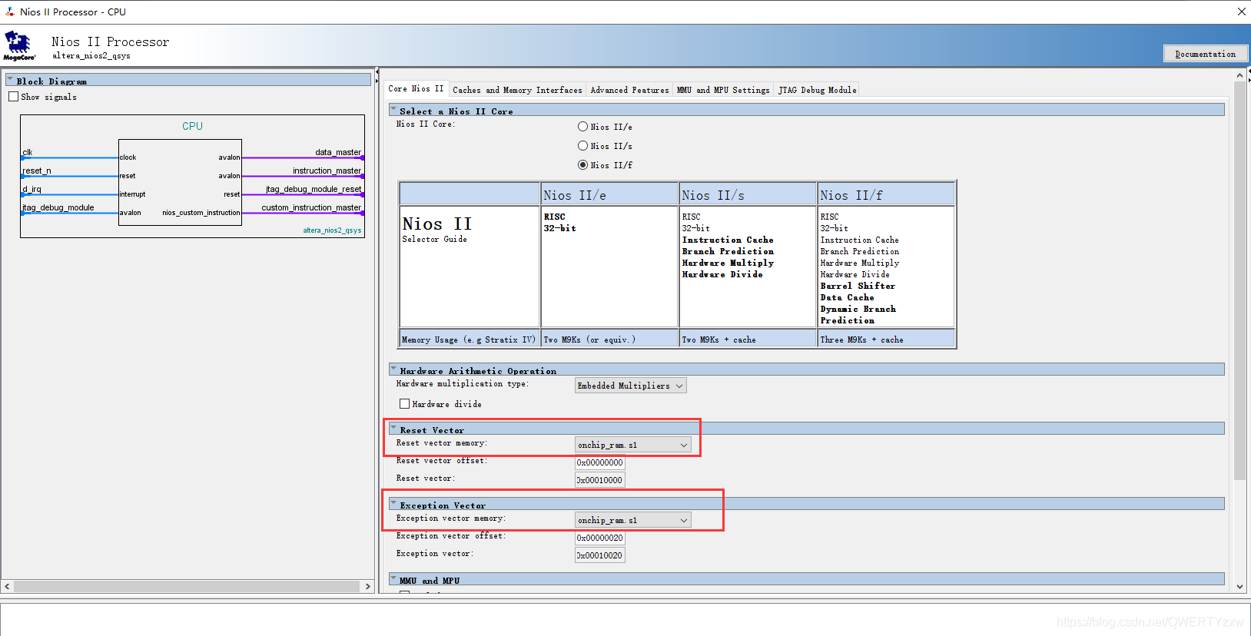Select the Nios II/f core radio button

582,165
